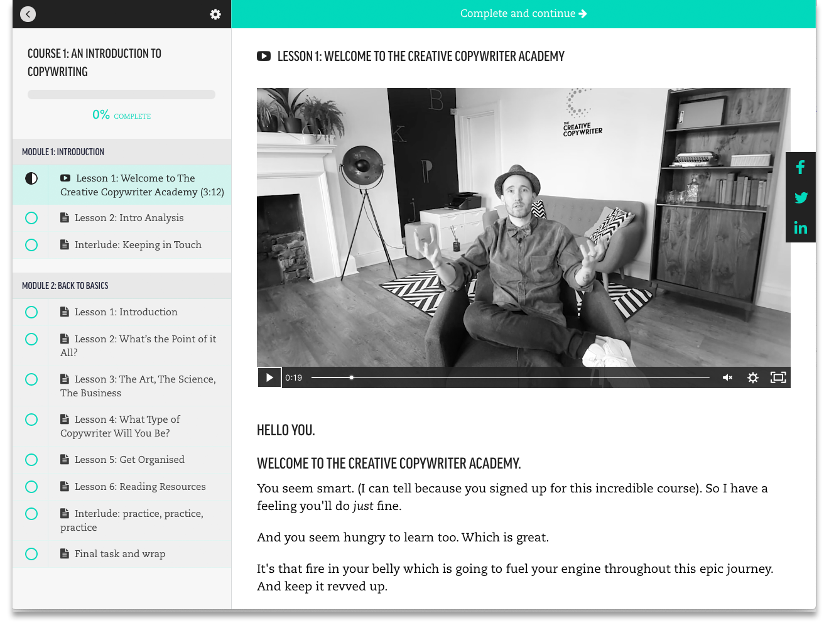Mark Lesson 3: The Art status circle
Viewport: 829px width, 635px height.
coord(31,379)
